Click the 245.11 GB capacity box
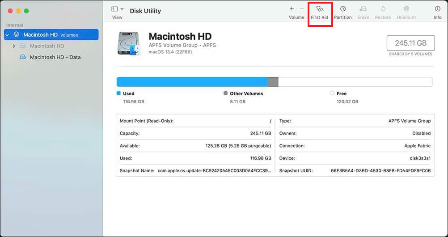The height and width of the screenshot is (237, 448). [x=410, y=43]
